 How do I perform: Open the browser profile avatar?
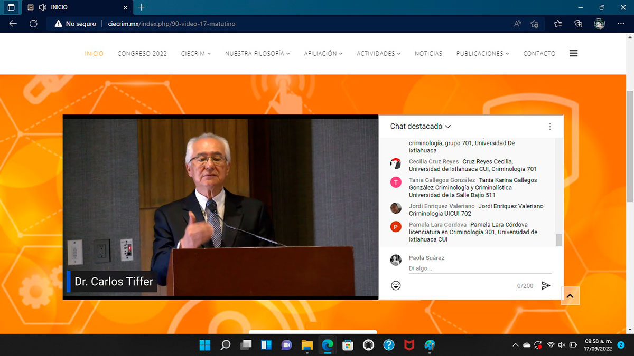point(599,24)
